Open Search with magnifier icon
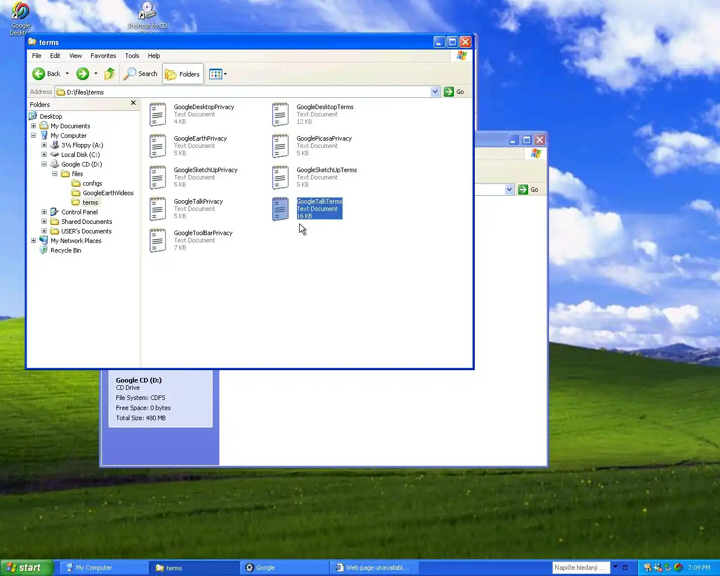This screenshot has width=720, height=576. click(130, 74)
